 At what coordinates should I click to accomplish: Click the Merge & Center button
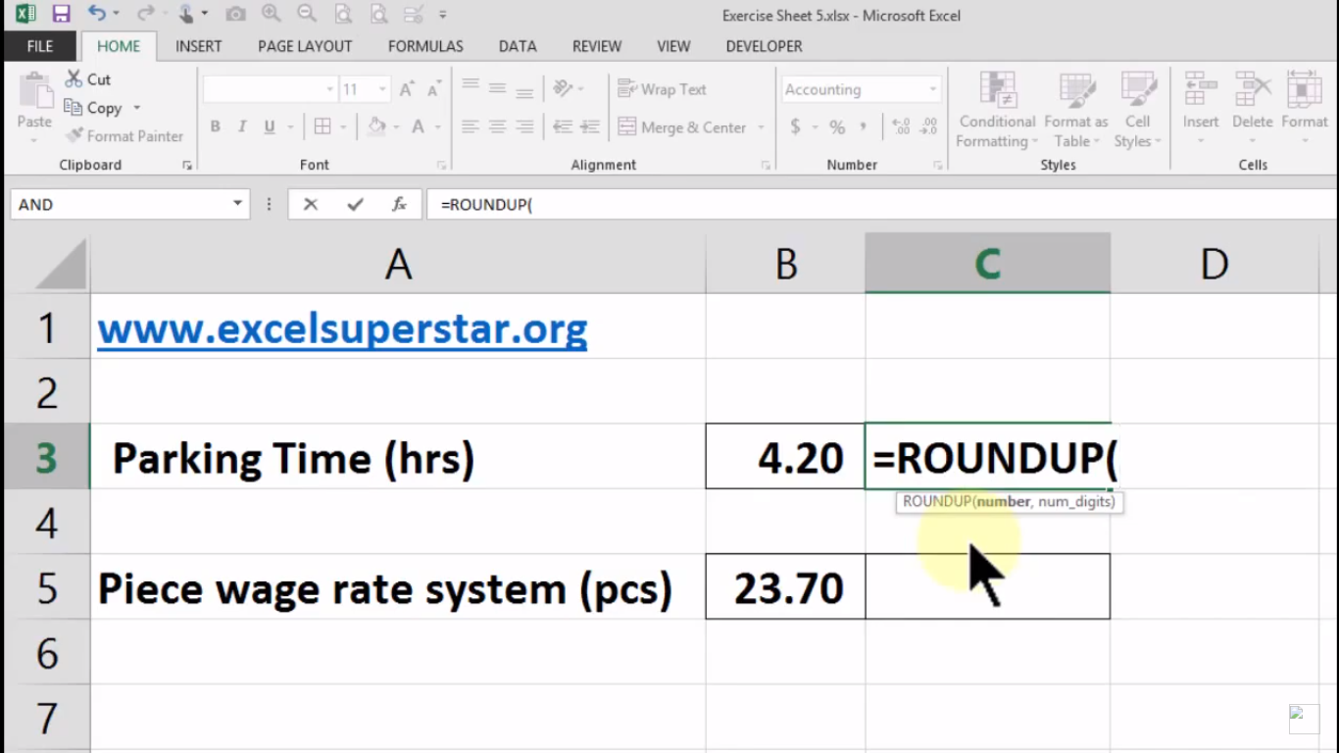683,127
